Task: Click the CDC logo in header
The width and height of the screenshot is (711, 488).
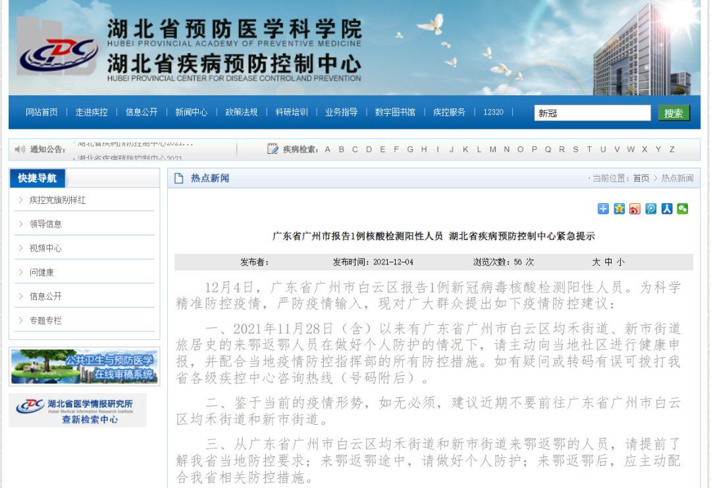Action: pos(58,55)
